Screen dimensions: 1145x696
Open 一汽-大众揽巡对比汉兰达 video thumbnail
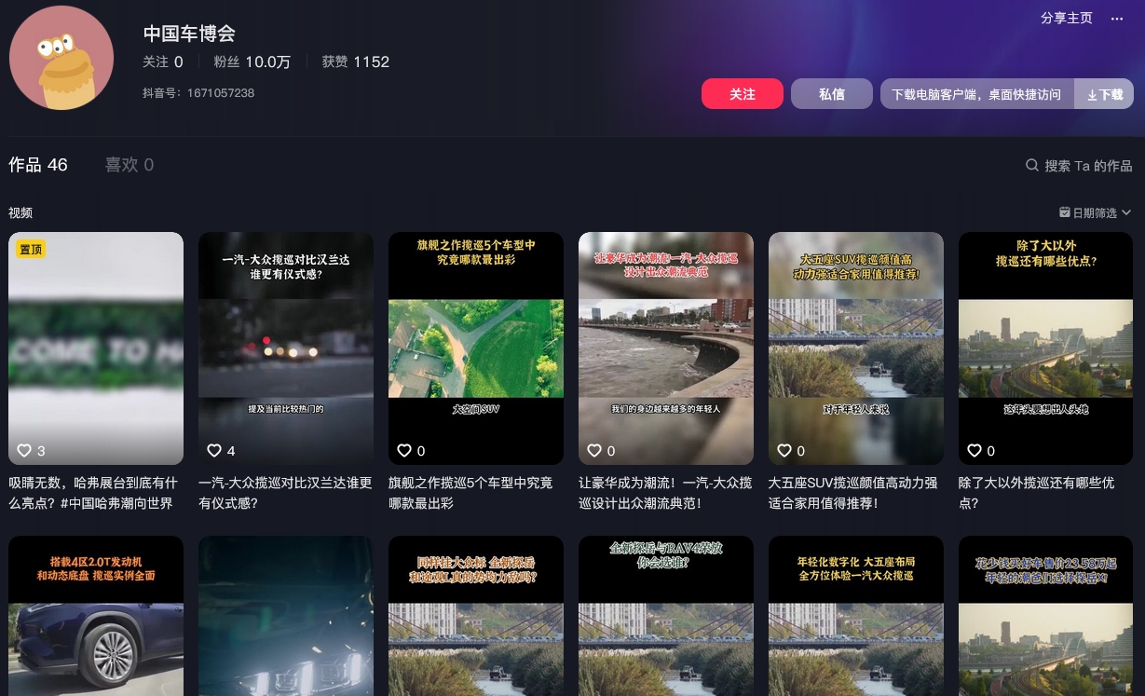click(286, 348)
